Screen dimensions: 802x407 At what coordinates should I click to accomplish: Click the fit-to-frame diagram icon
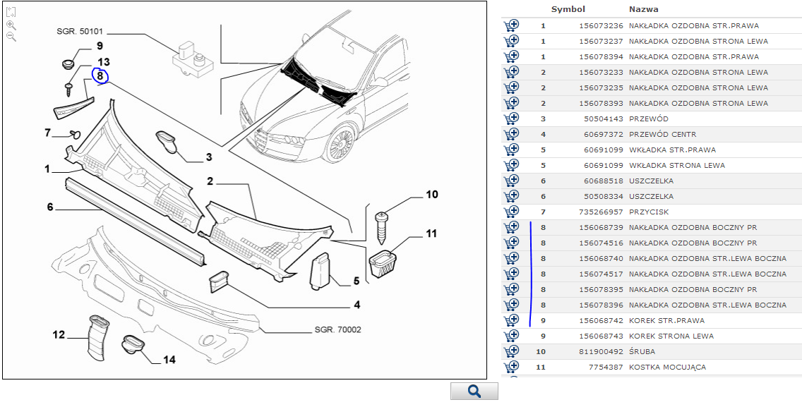pos(11,12)
